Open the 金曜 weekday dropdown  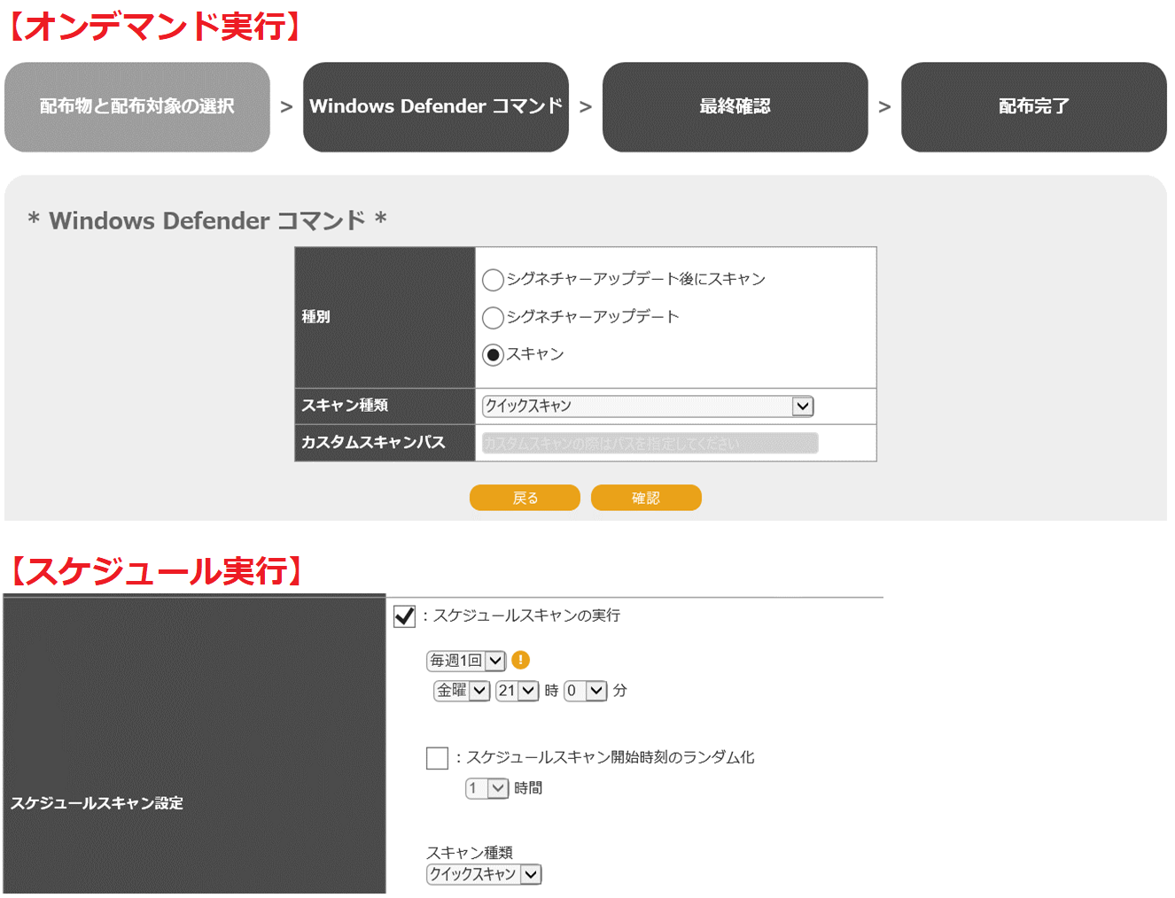pyautogui.click(x=462, y=691)
